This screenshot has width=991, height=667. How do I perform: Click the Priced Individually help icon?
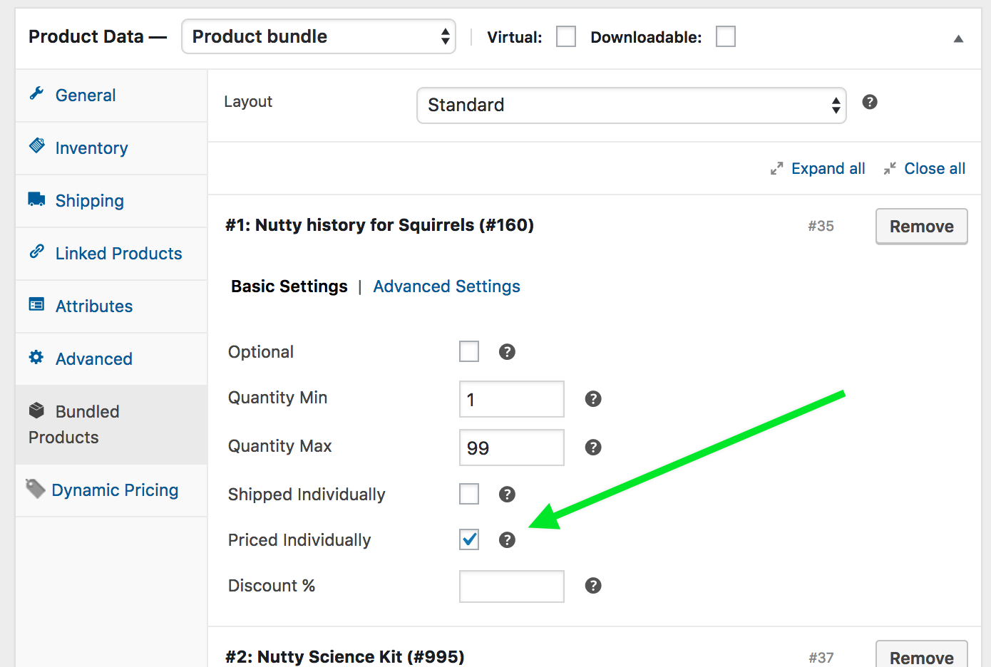pos(507,540)
